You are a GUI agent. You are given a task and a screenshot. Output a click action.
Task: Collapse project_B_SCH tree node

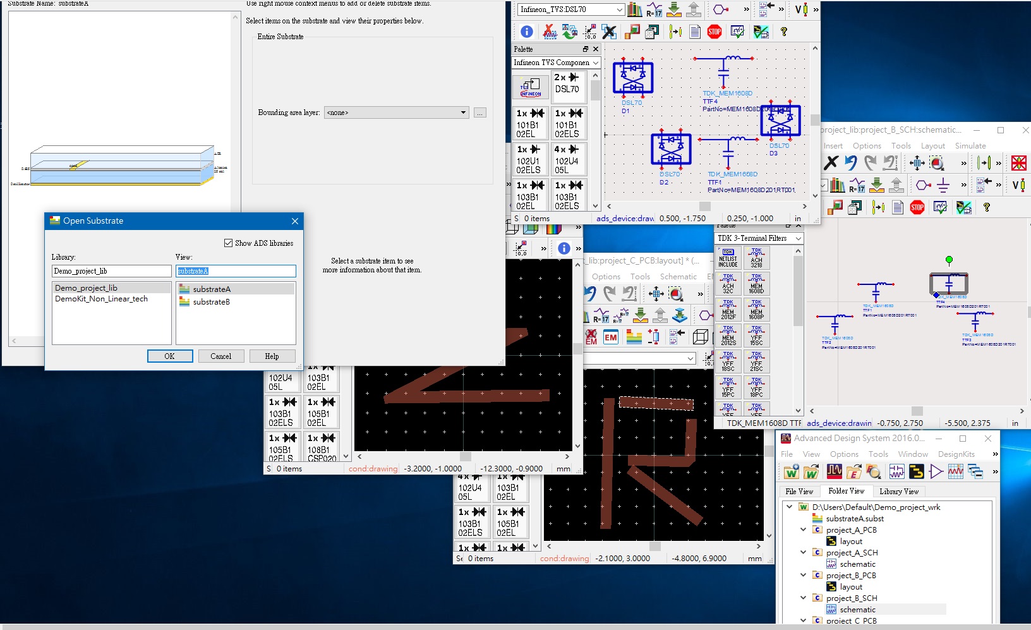803,598
